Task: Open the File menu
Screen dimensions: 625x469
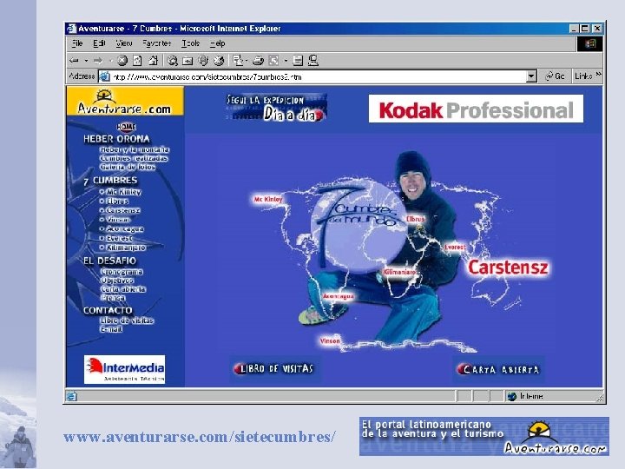Action: 77,43
